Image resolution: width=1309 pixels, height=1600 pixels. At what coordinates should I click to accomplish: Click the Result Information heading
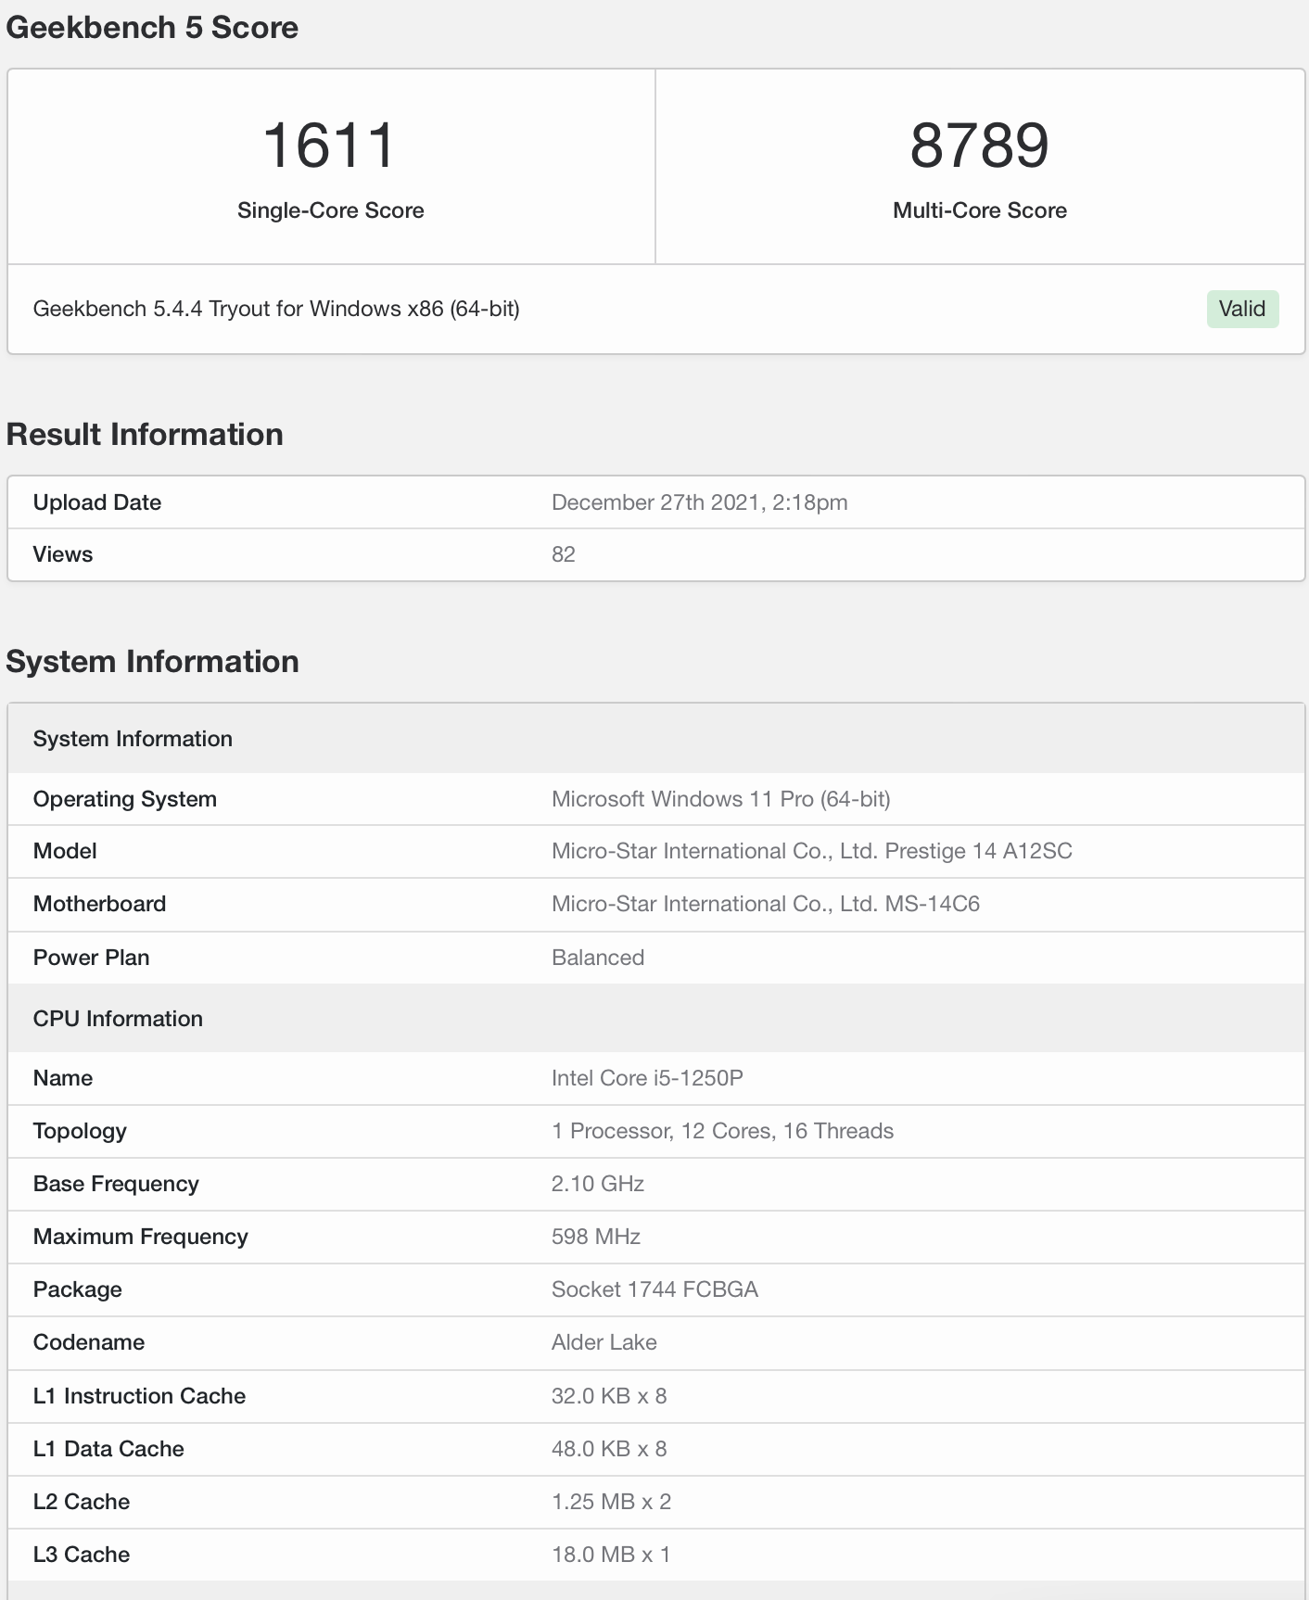[145, 435]
